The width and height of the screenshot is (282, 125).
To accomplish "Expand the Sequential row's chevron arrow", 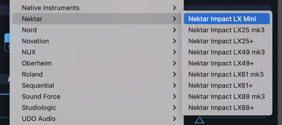I will 175,85.
